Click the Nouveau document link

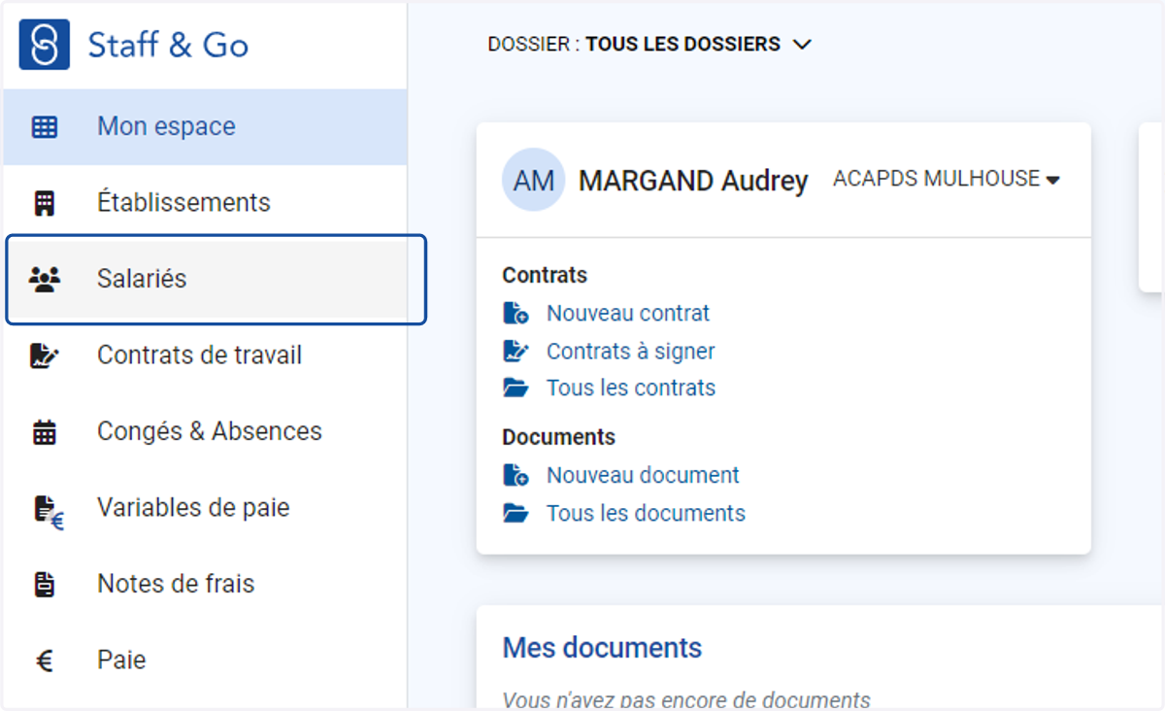(643, 475)
